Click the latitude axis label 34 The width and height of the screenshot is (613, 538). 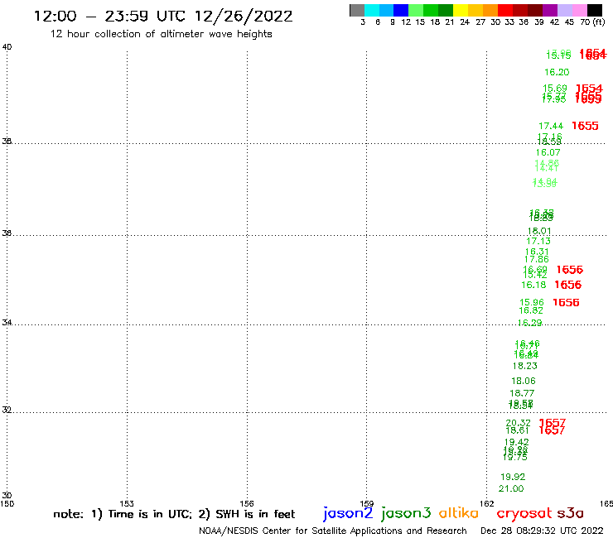(7, 322)
